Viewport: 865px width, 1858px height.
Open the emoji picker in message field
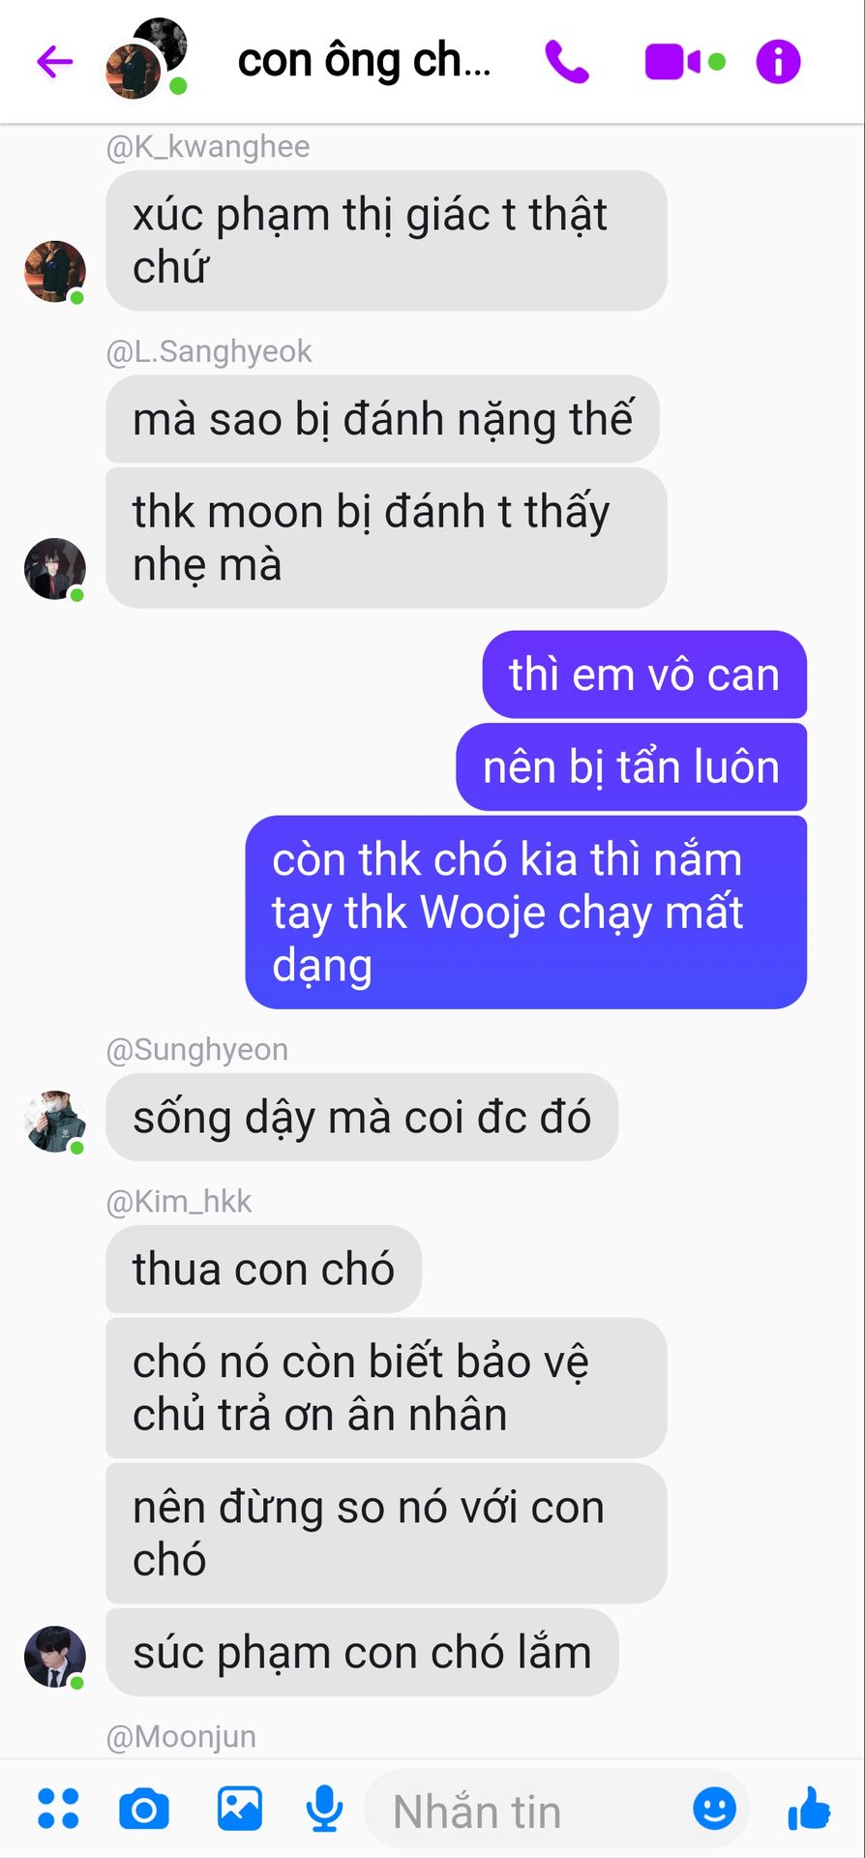pyautogui.click(x=715, y=1809)
